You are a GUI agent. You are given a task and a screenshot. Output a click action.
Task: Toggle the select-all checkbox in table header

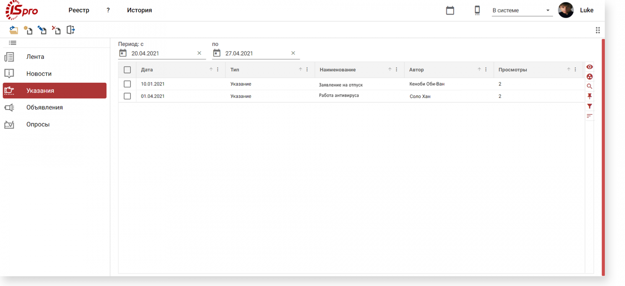[x=127, y=70]
